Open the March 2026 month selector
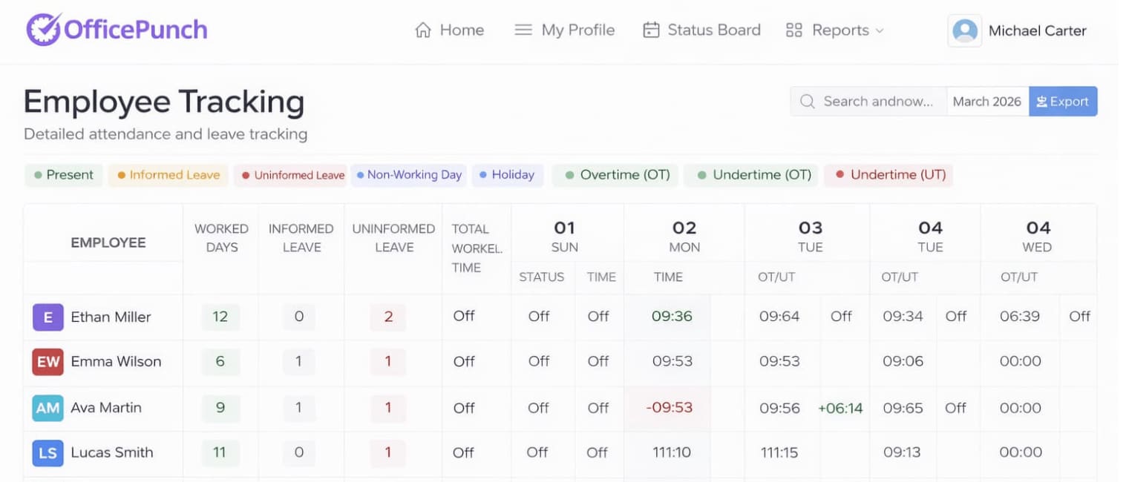1129x482 pixels. tap(986, 102)
